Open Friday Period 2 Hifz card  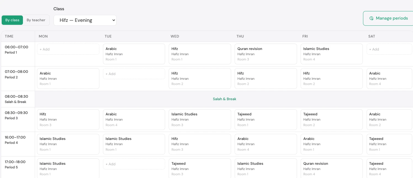(x=332, y=78)
